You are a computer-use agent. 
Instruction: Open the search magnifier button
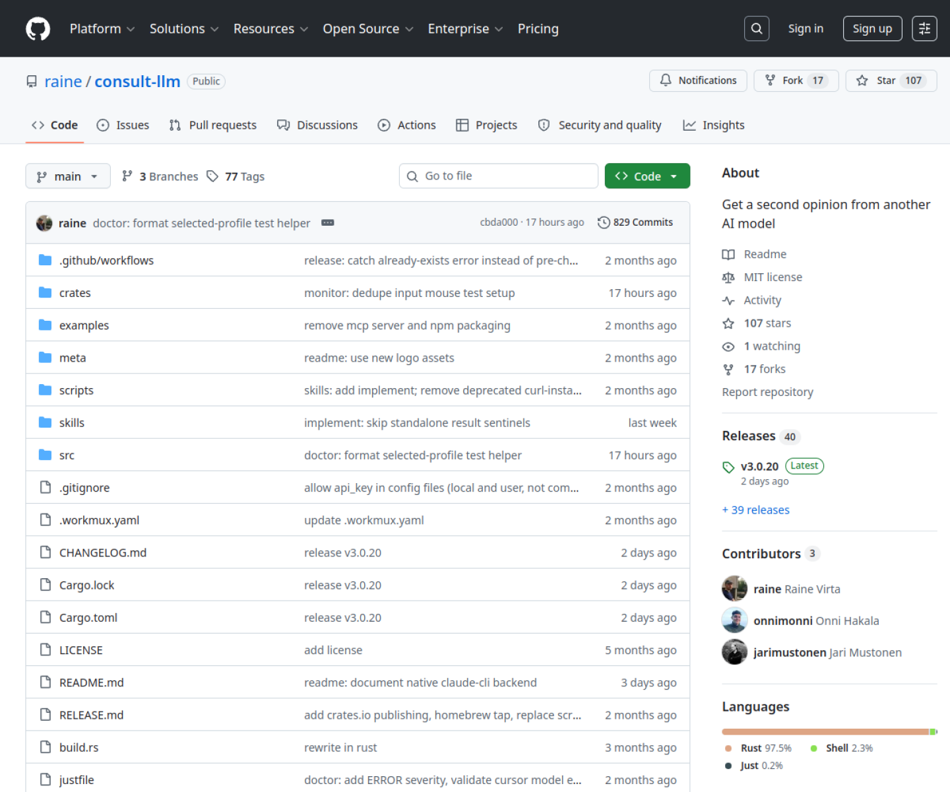click(x=757, y=28)
